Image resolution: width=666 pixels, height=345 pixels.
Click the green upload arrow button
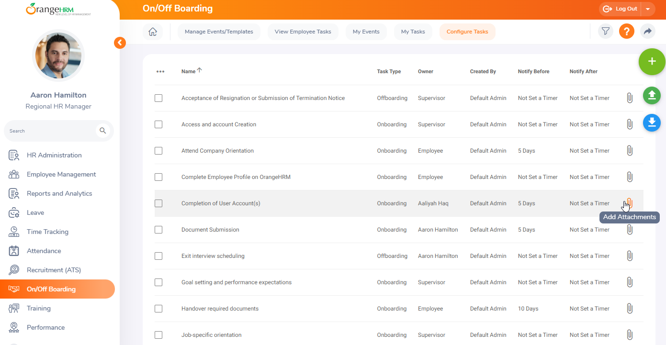652,96
